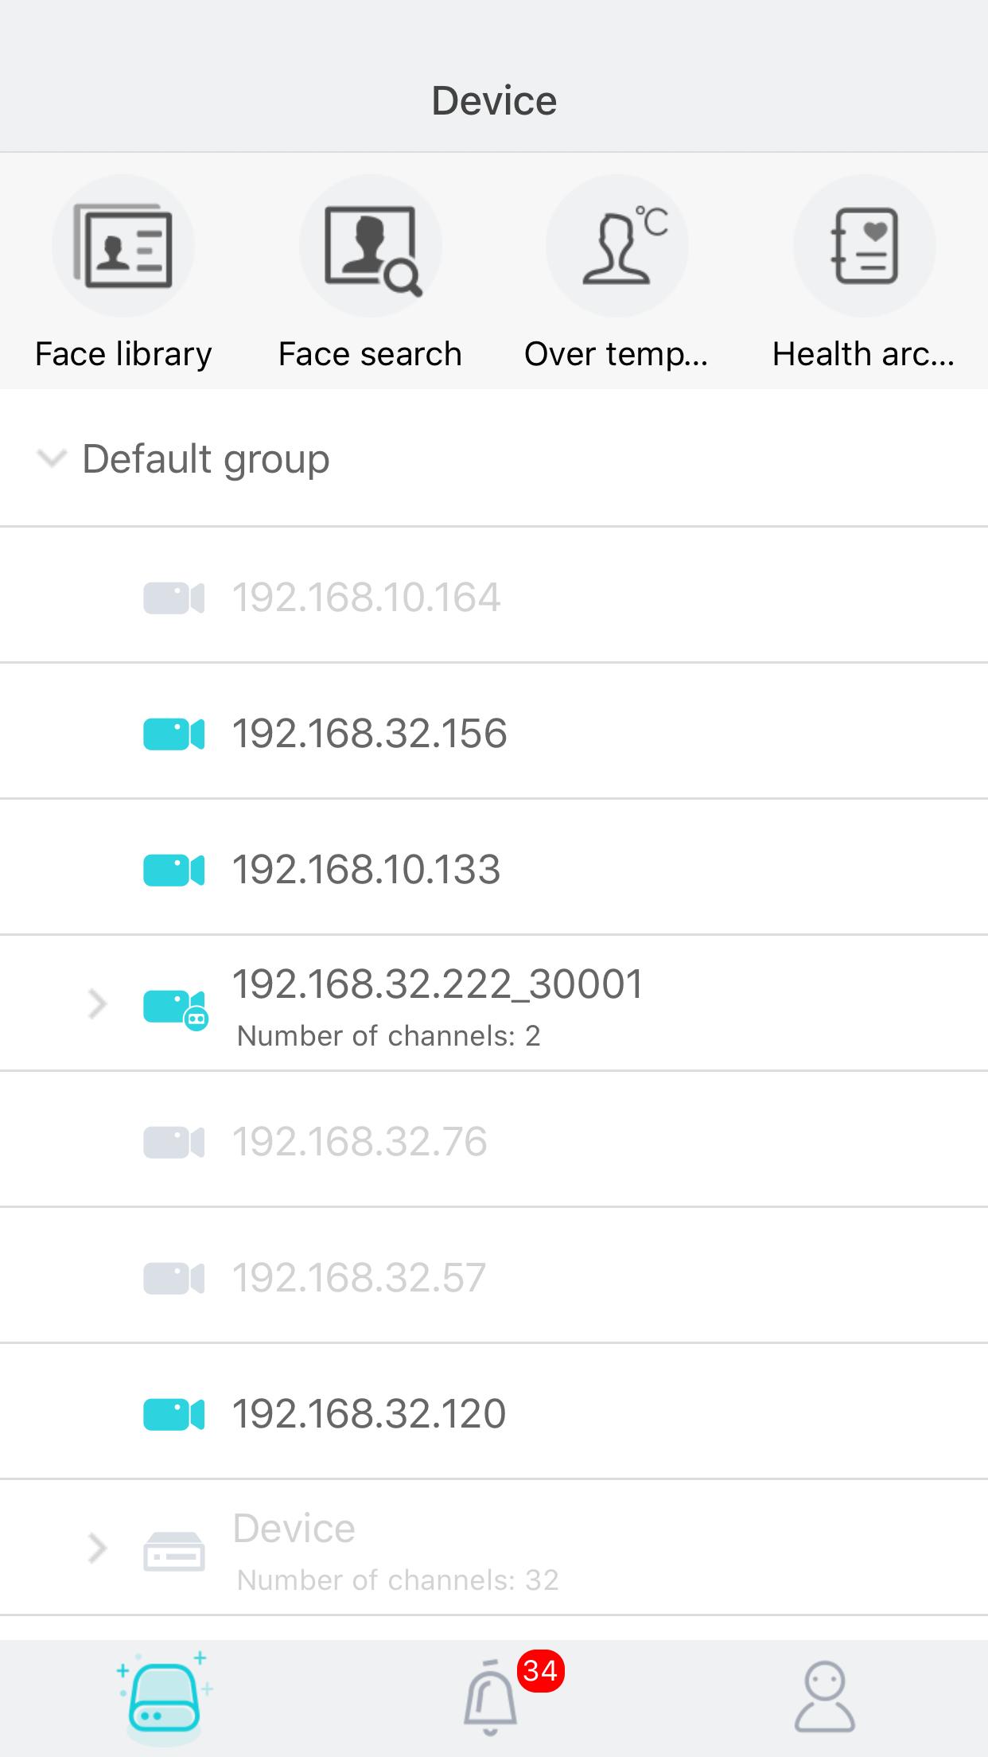This screenshot has height=1757, width=988.
Task: Select device 192.168.32.120
Action: click(494, 1412)
